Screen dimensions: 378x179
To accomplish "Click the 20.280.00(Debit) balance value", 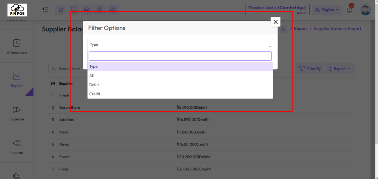I will coord(193,157).
